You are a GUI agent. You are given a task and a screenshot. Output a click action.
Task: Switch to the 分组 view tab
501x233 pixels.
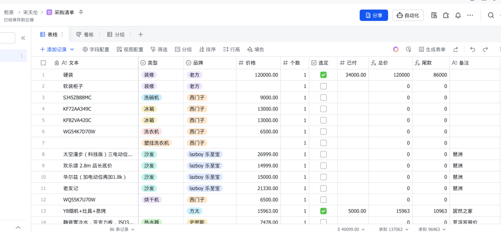pos(115,35)
